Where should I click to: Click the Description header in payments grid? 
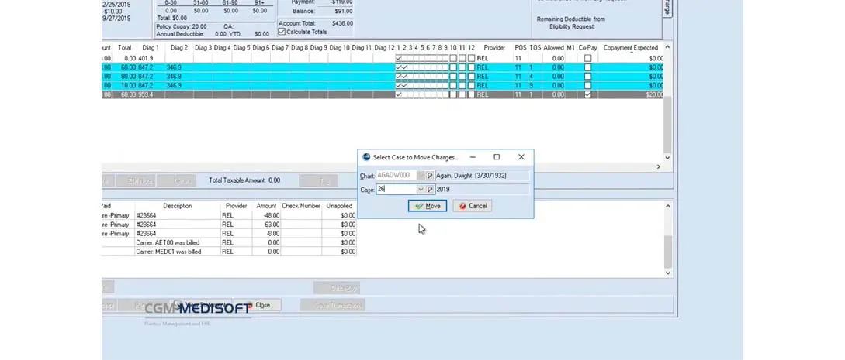coord(177,206)
